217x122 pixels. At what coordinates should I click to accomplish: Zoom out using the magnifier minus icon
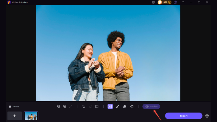pyautogui.click(x=59, y=107)
